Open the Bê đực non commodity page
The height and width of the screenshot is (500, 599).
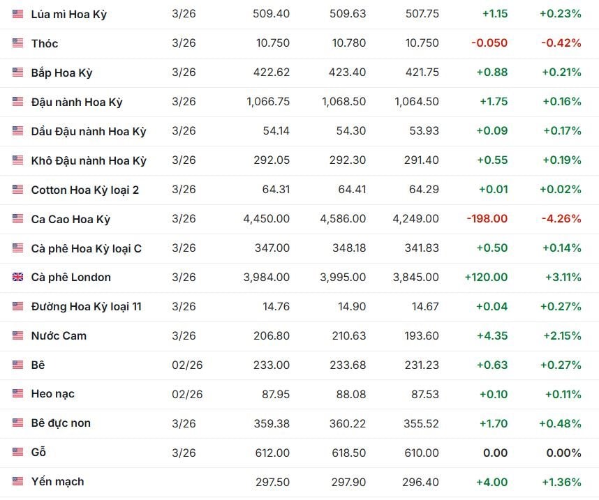click(x=61, y=423)
